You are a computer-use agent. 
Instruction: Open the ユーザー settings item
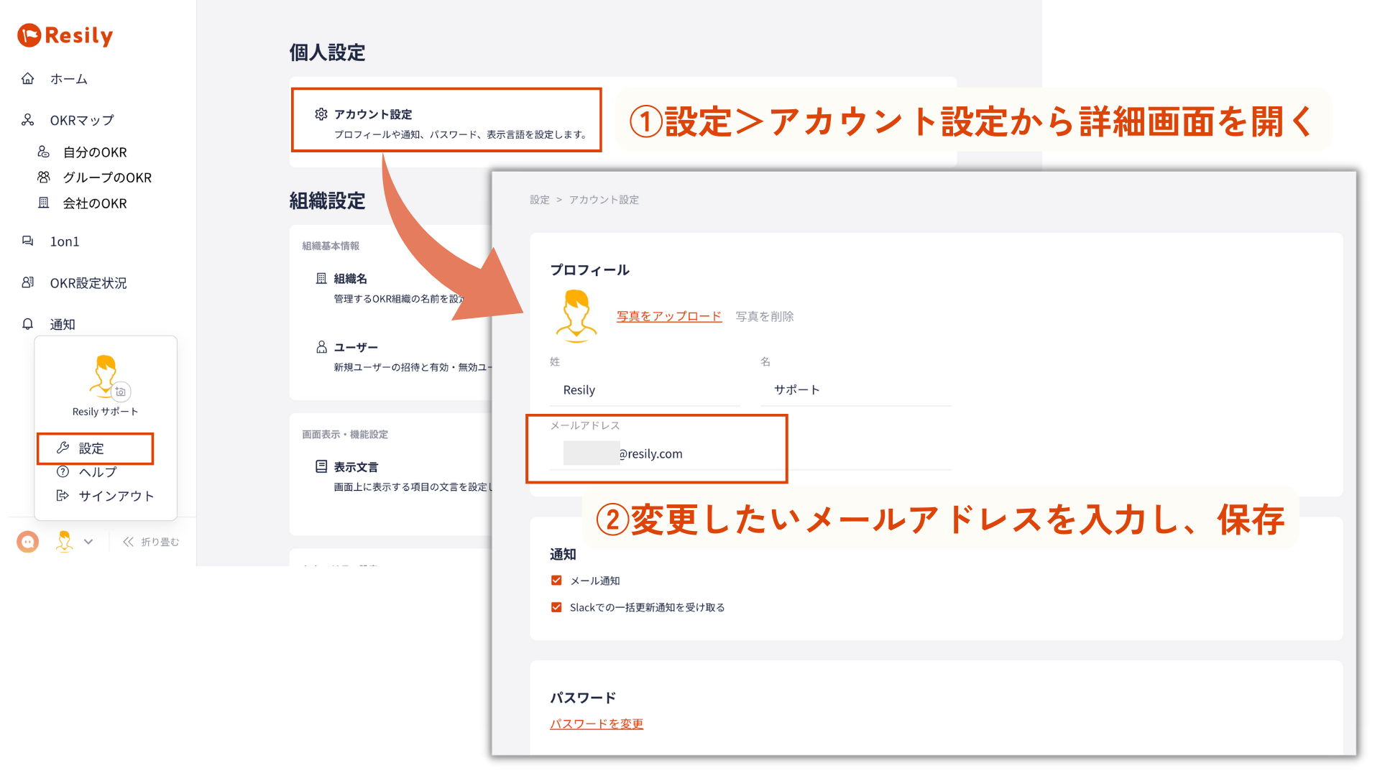pyautogui.click(x=356, y=347)
